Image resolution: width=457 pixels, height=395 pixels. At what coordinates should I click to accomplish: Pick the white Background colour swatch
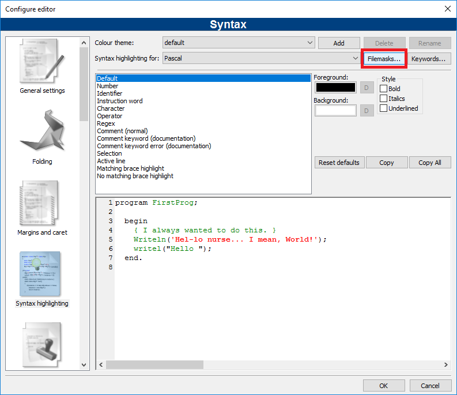click(x=335, y=110)
